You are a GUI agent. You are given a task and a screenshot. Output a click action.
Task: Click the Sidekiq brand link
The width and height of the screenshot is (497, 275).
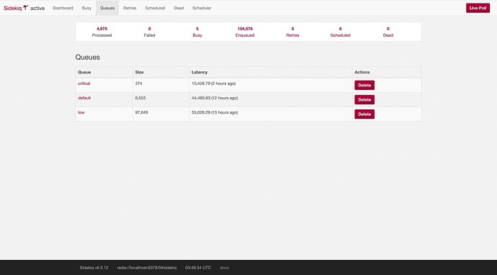(x=13, y=8)
